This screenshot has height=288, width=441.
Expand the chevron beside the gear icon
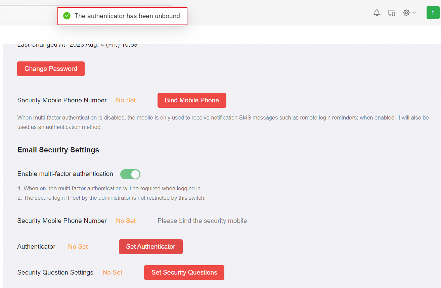(414, 12)
